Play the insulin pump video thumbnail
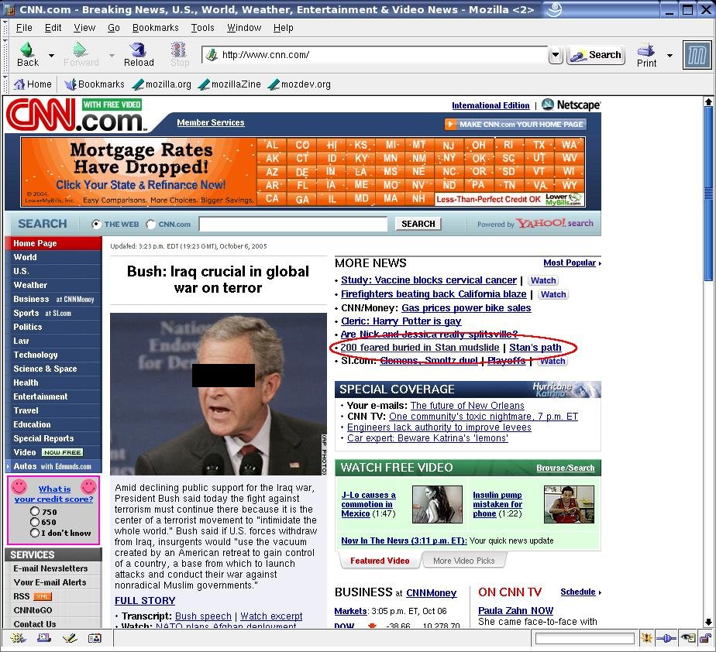 569,504
